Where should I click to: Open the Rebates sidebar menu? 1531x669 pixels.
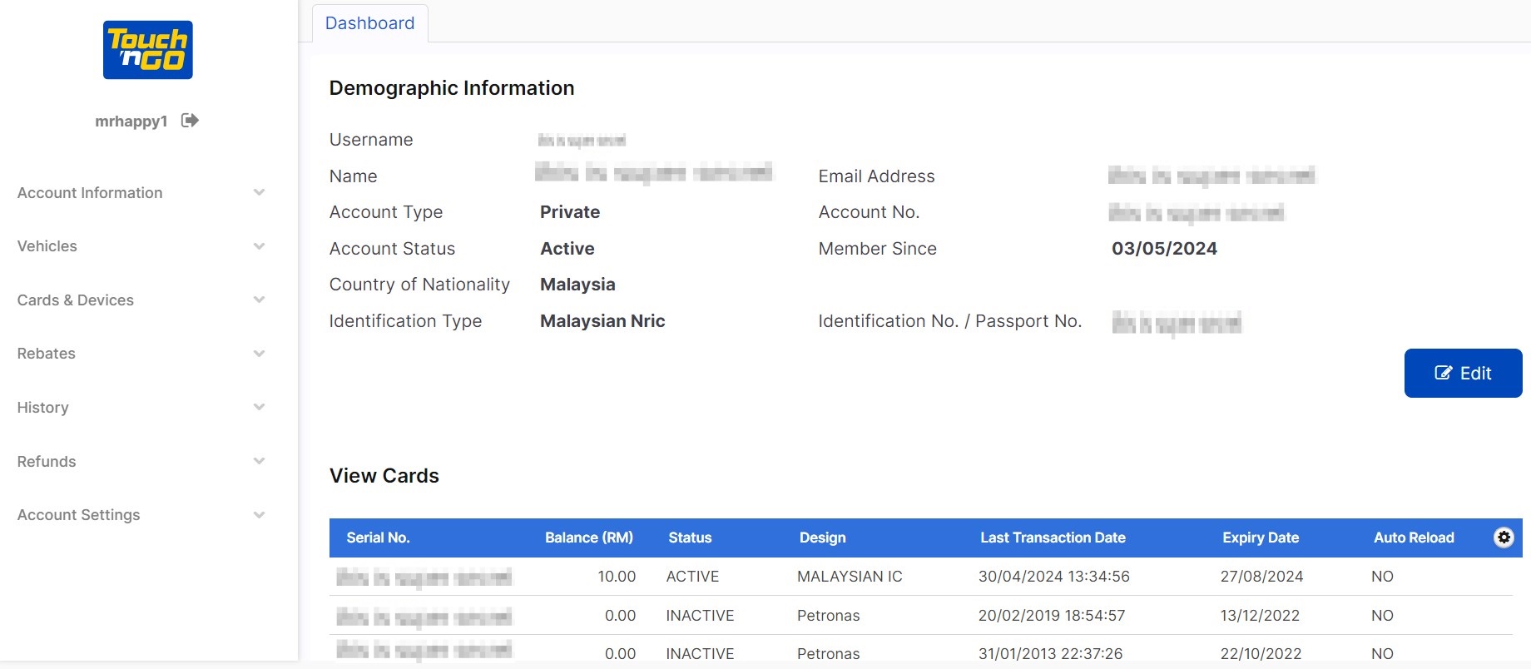click(x=47, y=354)
